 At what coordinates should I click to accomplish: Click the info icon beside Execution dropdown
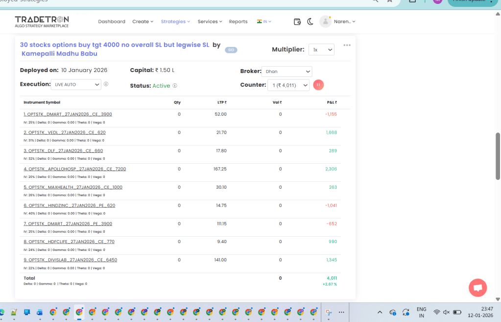[106, 84]
